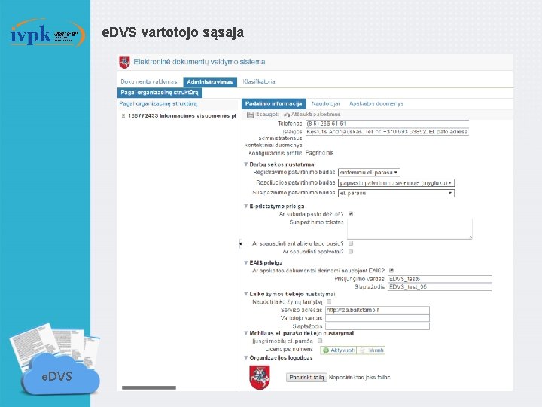The width and height of the screenshot is (542, 407).
Task: Open the Dokumentų valdymas tab
Action: [149, 81]
